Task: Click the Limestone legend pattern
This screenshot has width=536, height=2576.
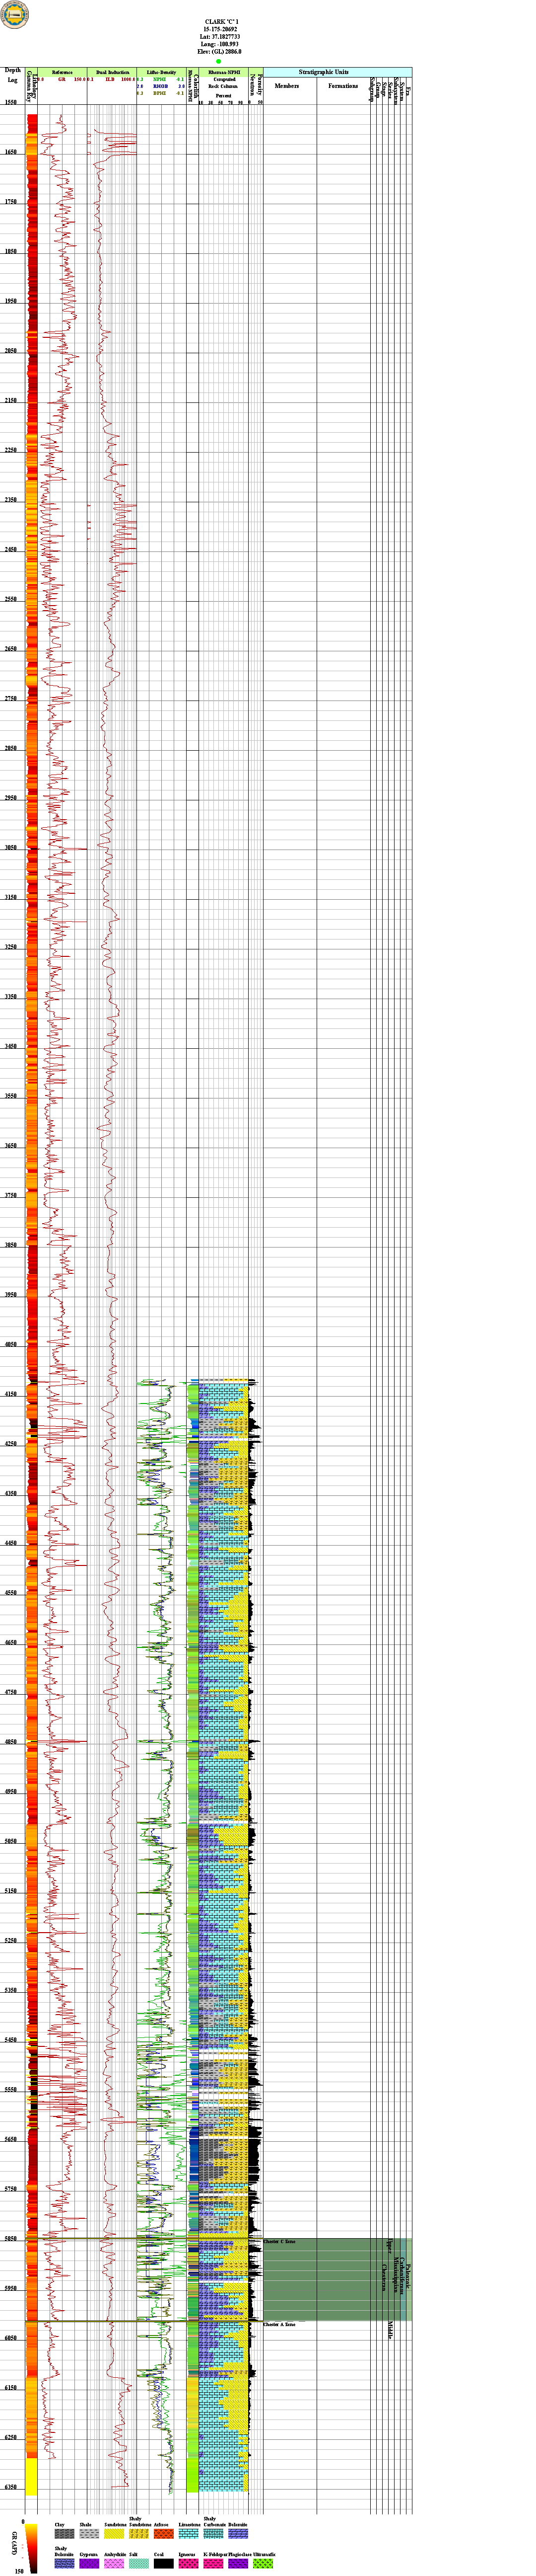Action: click(x=190, y=2534)
